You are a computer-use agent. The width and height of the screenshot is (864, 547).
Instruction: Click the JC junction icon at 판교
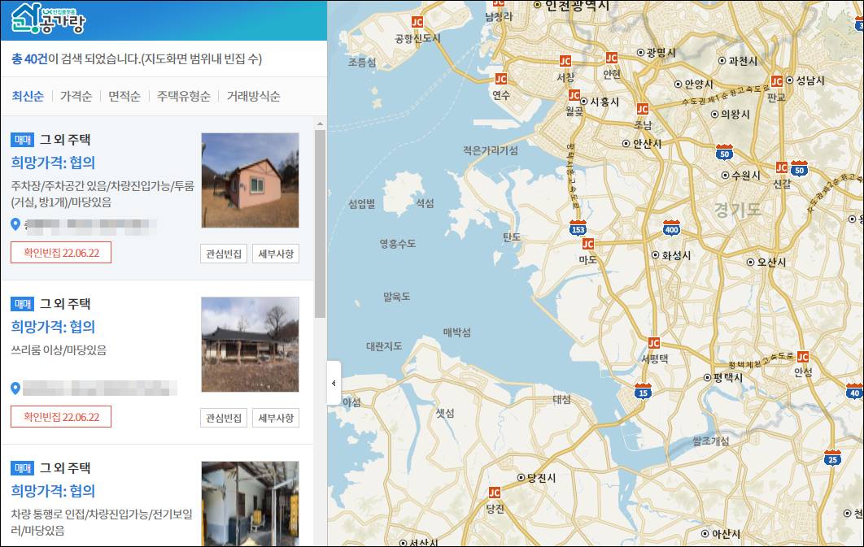[x=777, y=81]
